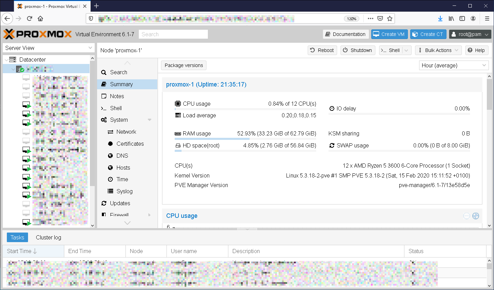494x290 pixels.
Task: Switch to Cluster log tab
Action: tap(49, 237)
